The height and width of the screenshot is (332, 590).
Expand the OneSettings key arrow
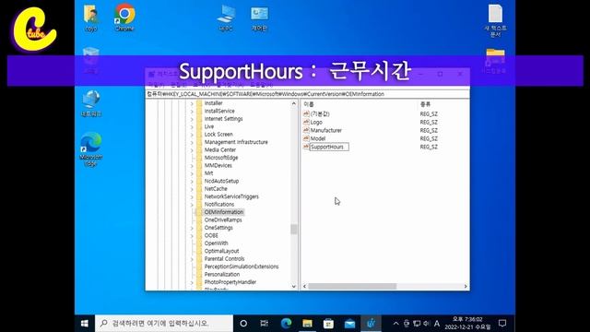(192, 228)
